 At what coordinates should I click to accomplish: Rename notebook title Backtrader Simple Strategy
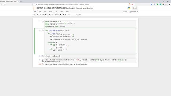(55, 8)
